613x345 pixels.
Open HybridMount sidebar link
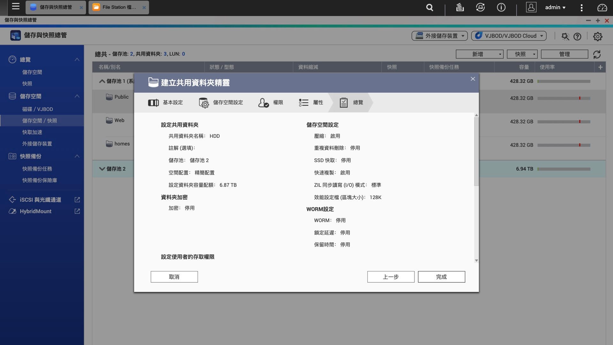click(35, 211)
